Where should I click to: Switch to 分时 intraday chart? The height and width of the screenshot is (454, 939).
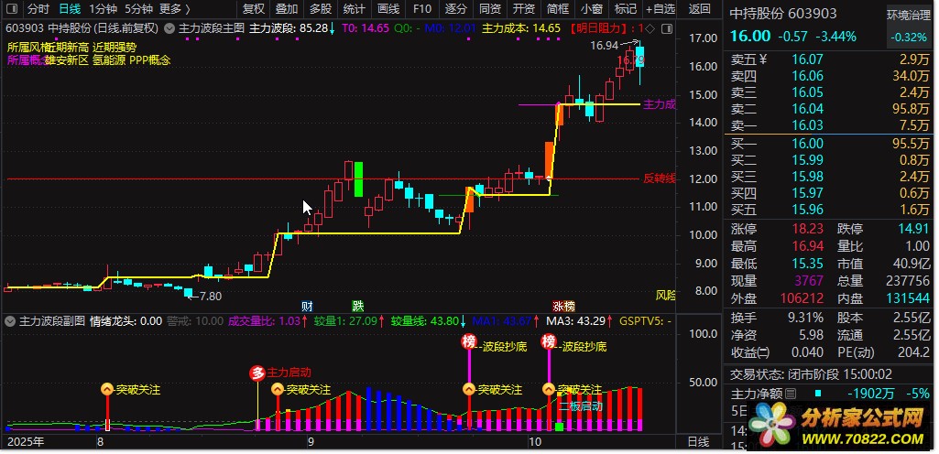coord(38,9)
